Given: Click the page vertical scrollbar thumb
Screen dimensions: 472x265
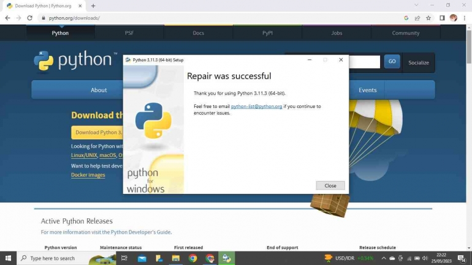Looking at the screenshot, I should point(469,47).
